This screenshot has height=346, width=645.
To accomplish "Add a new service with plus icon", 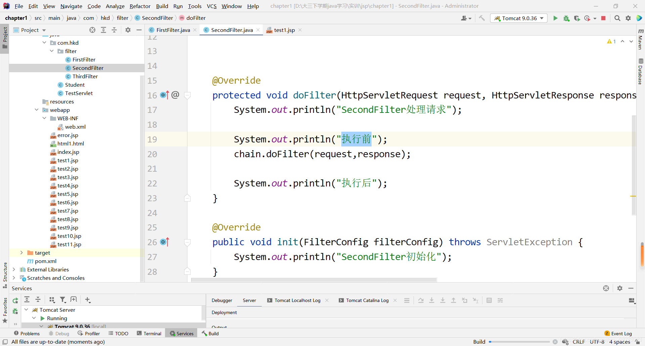I will point(88,299).
